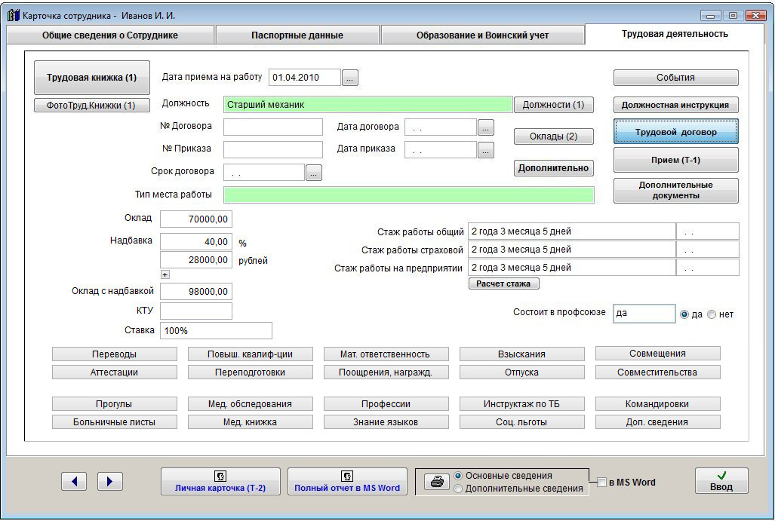Click the Оклад input field
This screenshot has width=775, height=521.
coord(196,219)
